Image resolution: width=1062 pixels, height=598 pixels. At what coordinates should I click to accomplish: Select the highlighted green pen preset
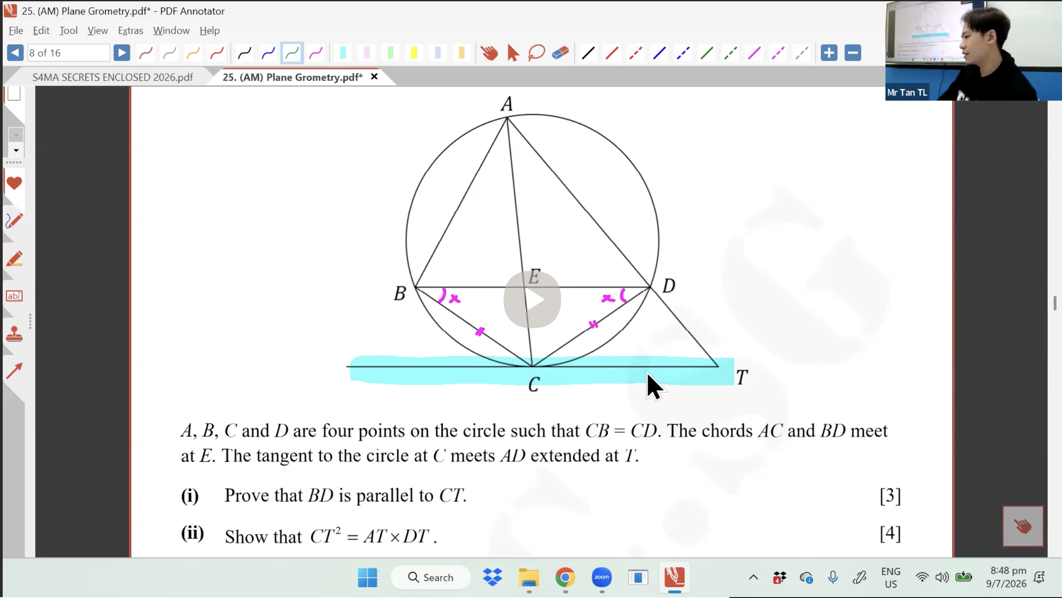click(x=292, y=53)
